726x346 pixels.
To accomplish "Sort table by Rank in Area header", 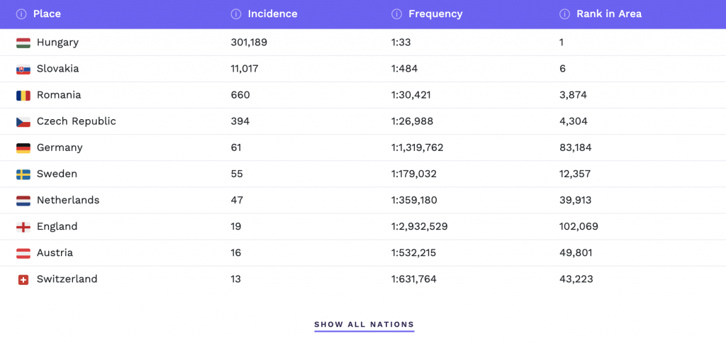I will point(608,14).
